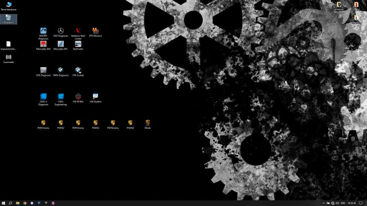Open the ENG input language indicator
Image resolution: width=367 pixels, height=206 pixels.
[343, 203]
